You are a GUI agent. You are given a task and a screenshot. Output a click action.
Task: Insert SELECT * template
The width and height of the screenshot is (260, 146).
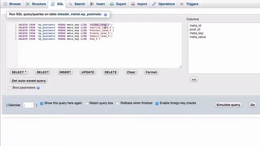(19, 72)
